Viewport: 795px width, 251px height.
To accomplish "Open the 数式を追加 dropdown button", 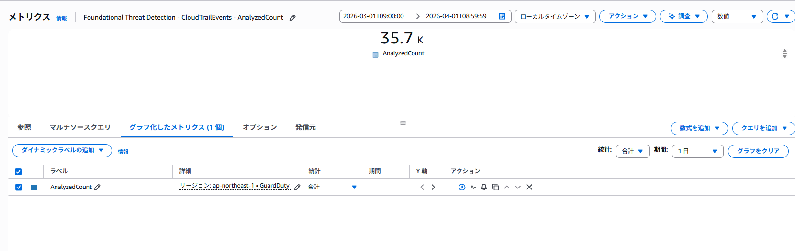I will tap(699, 128).
